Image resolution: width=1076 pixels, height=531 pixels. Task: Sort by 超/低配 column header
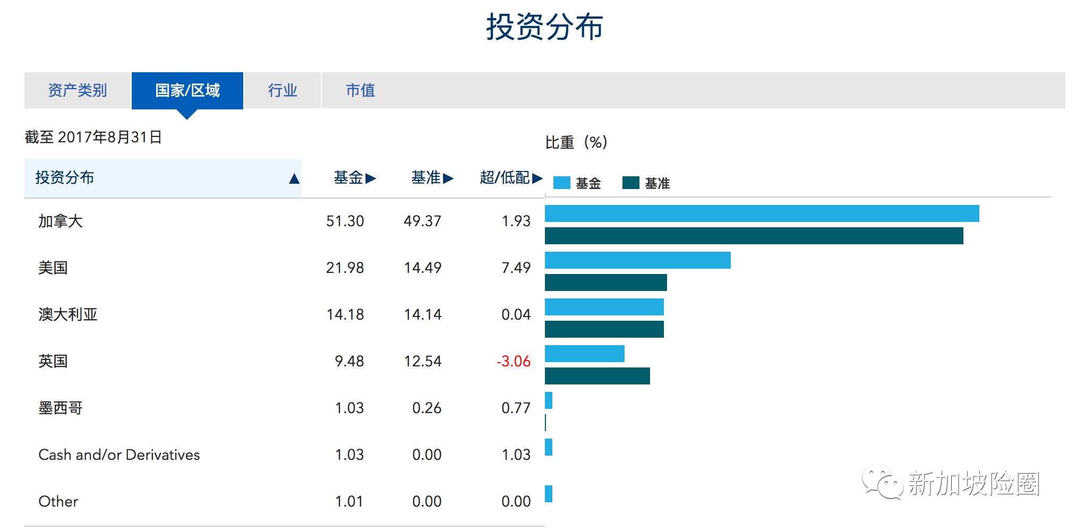click(x=510, y=177)
